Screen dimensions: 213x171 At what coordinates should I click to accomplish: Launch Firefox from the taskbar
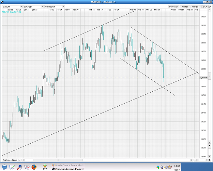[34, 167]
